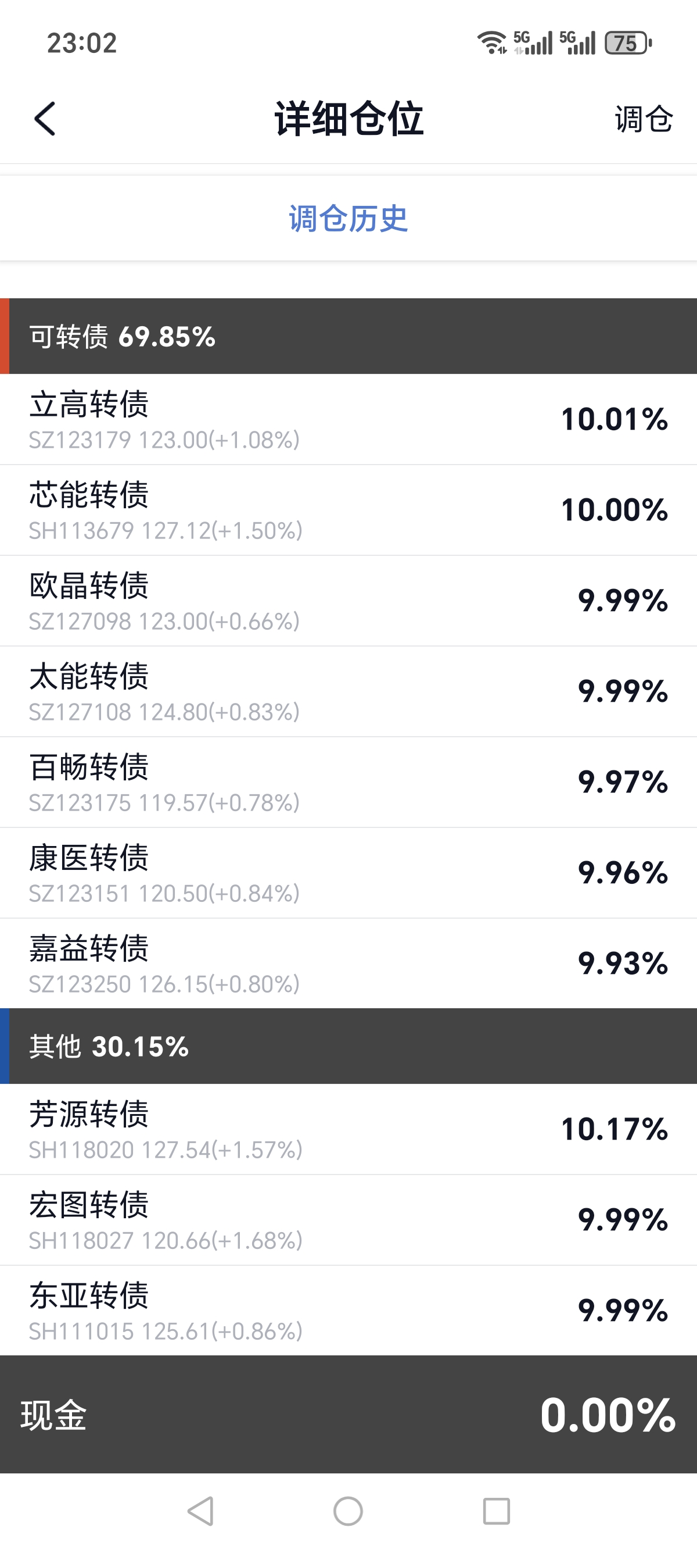The image size is (697, 1549).
Task: Select 嘉益转债 holding entry
Action: coord(348,964)
